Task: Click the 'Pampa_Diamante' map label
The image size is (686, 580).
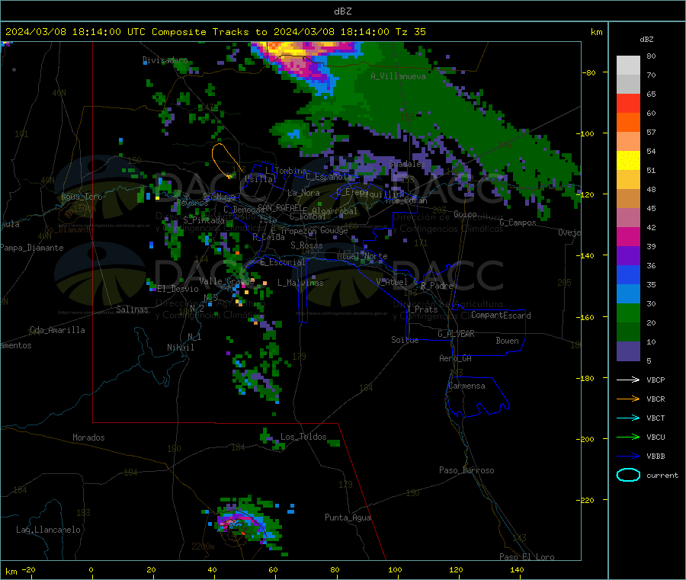Action: pyautogui.click(x=32, y=248)
